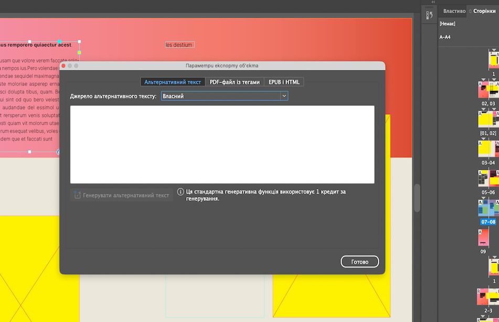Click the red close dot of the dialog
The image size is (499, 322).
coord(63,66)
